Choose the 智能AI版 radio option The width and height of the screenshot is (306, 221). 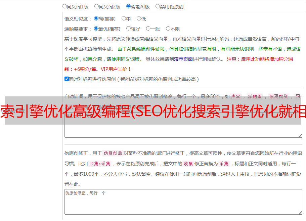click(x=128, y=6)
